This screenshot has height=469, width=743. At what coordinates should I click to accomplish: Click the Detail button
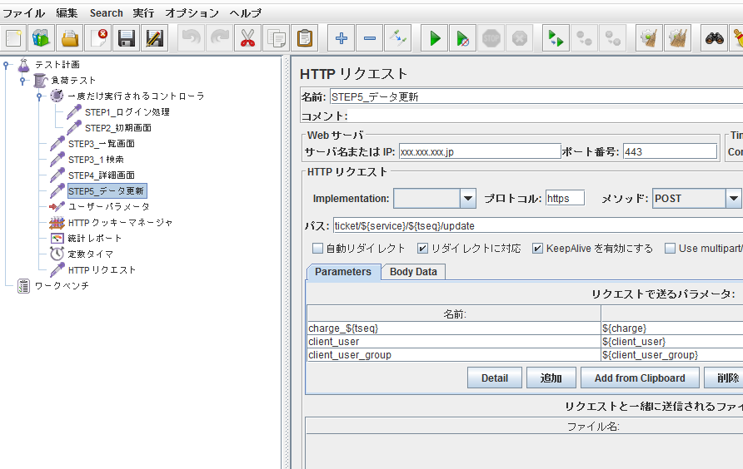495,378
